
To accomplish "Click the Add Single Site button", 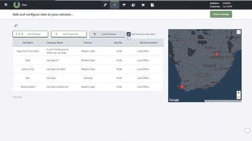I will point(69,34).
